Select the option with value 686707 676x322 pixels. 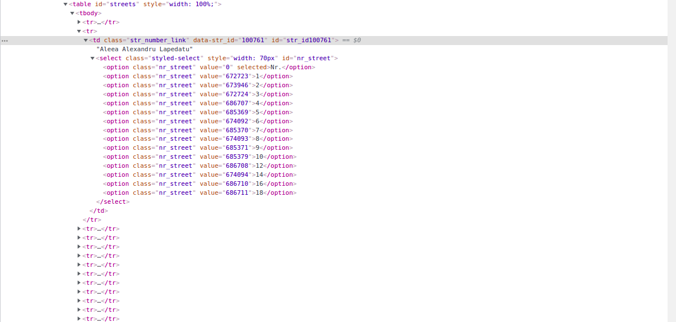198,104
